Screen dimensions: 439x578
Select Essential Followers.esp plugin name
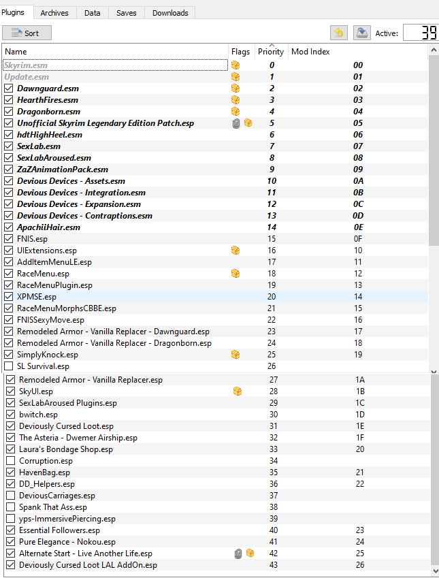coord(59,530)
